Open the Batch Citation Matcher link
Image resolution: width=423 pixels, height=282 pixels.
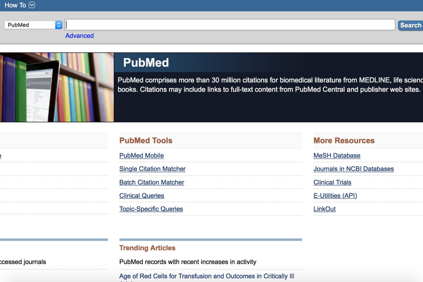pos(152,182)
